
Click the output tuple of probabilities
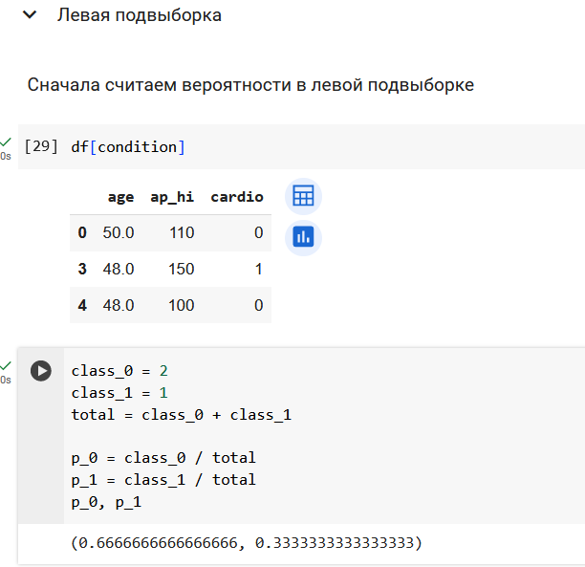click(247, 543)
